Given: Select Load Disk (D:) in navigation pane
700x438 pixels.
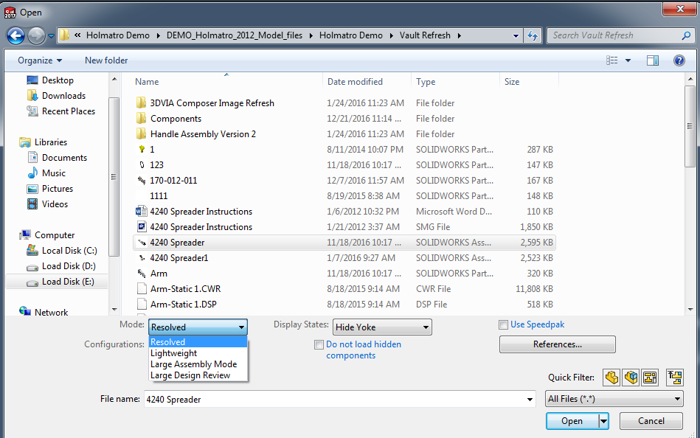Looking at the screenshot, I should [x=69, y=266].
